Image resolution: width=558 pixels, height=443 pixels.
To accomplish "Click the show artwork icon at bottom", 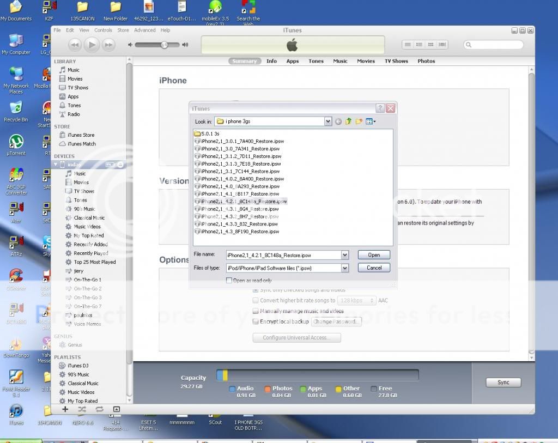I will (117, 409).
